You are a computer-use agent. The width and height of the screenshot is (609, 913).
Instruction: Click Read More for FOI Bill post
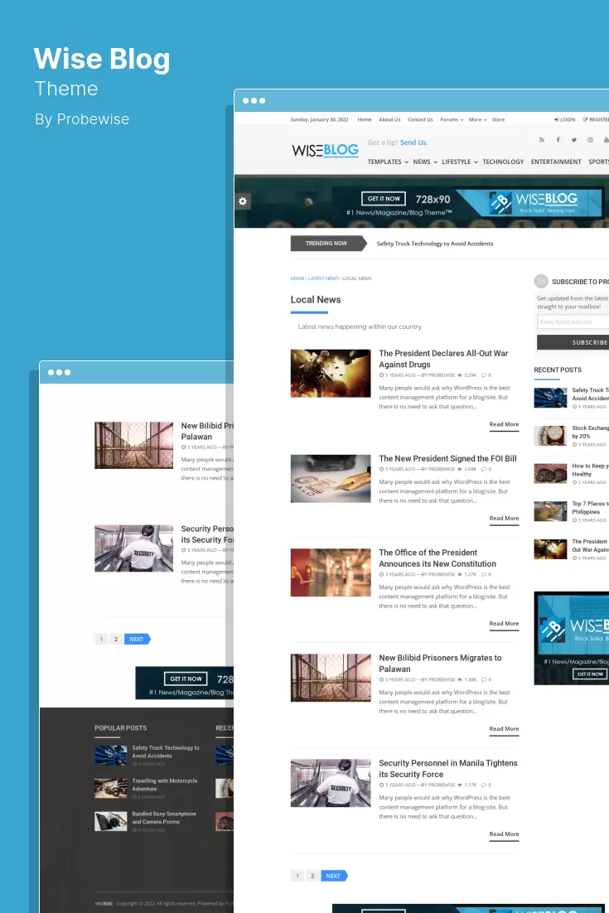click(x=505, y=518)
